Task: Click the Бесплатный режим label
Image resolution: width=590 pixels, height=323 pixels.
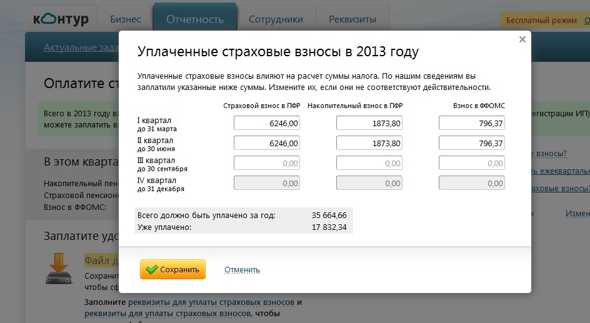Action: click(541, 20)
